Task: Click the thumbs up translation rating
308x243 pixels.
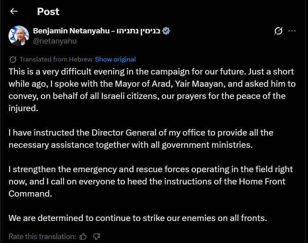Action: 84,236
